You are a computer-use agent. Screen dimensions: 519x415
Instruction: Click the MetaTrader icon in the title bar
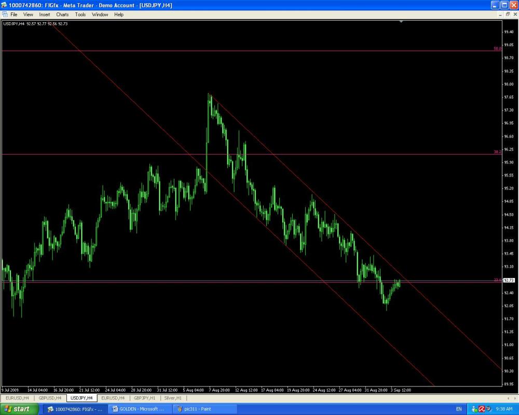[4, 5]
